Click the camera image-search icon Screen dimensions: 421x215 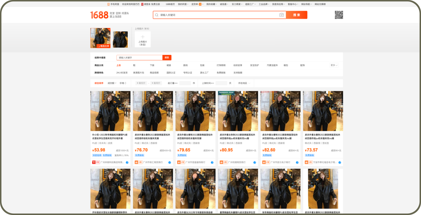[281, 15]
